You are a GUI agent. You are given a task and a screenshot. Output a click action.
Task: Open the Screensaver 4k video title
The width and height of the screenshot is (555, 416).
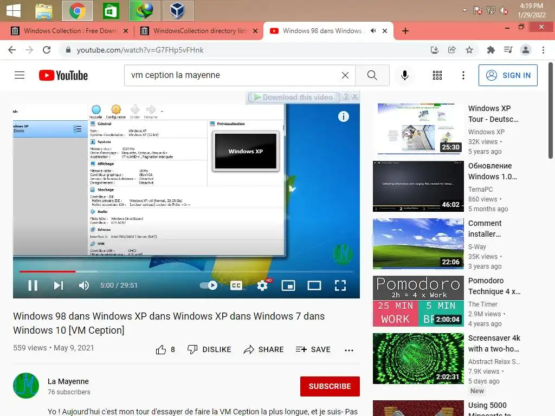(x=494, y=343)
